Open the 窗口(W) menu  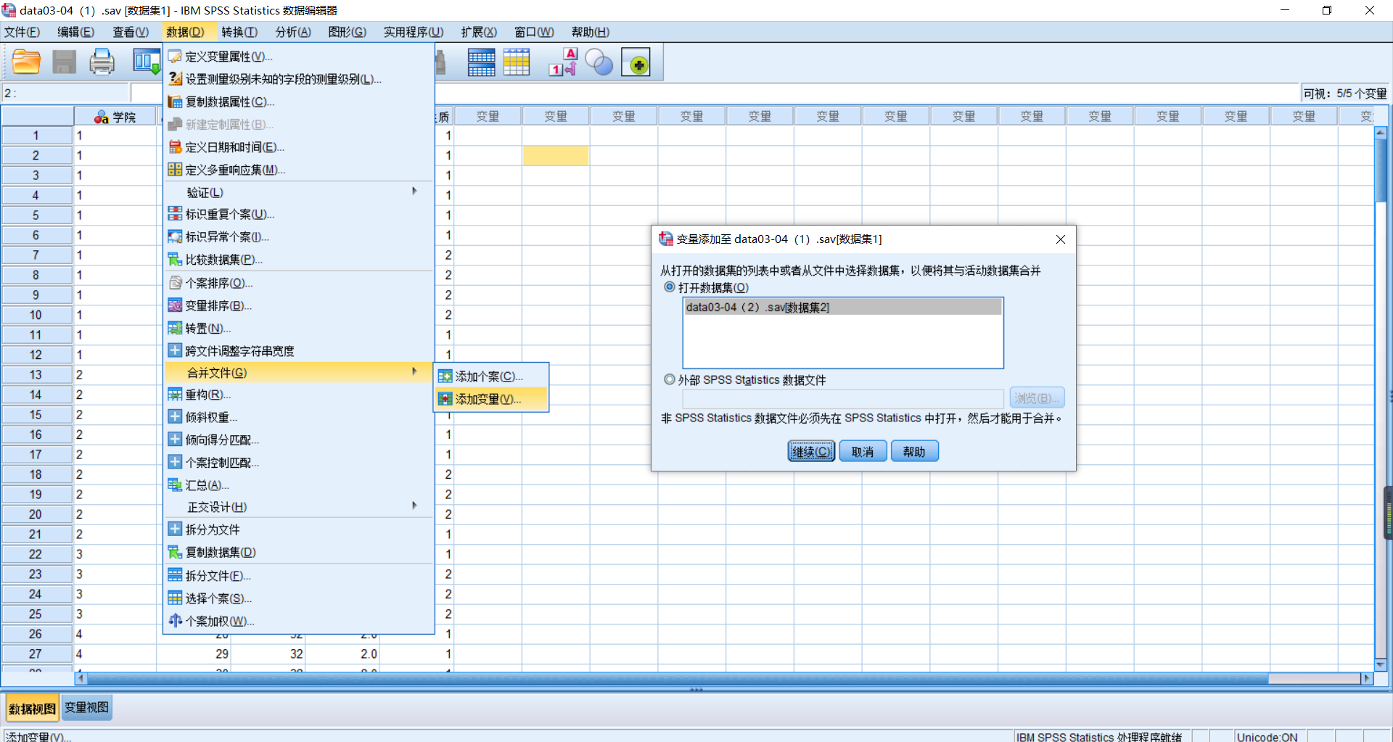tap(534, 32)
